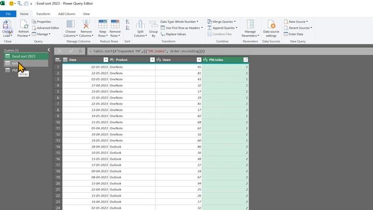Open Data source settings
Image resolution: width=373 pixels, height=210 pixels.
click(x=271, y=29)
